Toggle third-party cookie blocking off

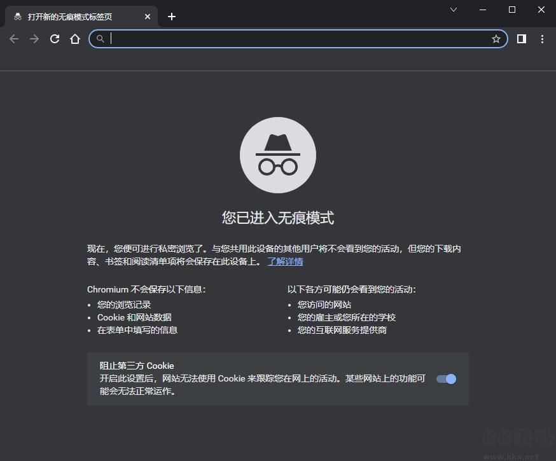pyautogui.click(x=446, y=378)
